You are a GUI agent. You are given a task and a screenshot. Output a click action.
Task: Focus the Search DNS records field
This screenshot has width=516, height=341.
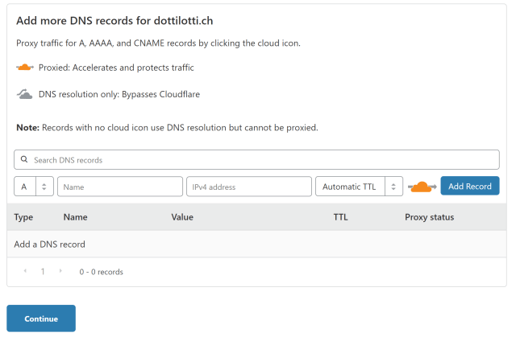coord(258,160)
